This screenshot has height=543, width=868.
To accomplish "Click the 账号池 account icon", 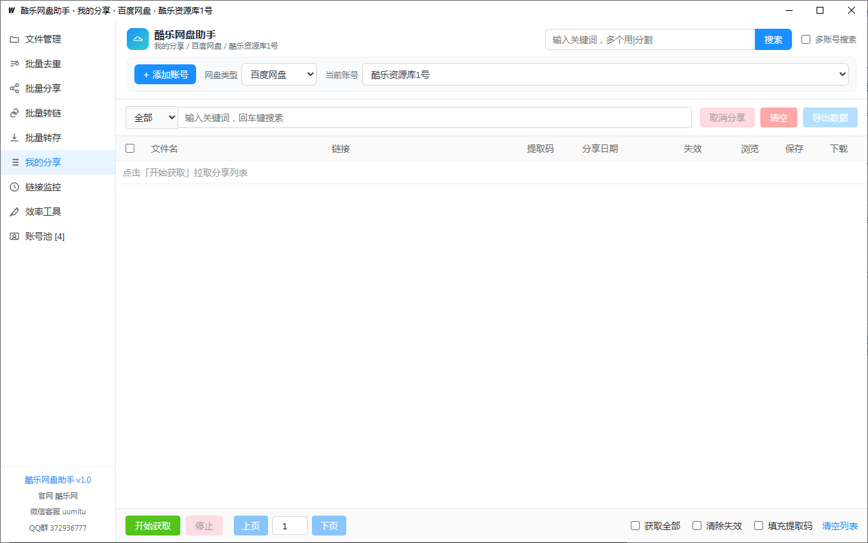I will pos(14,237).
